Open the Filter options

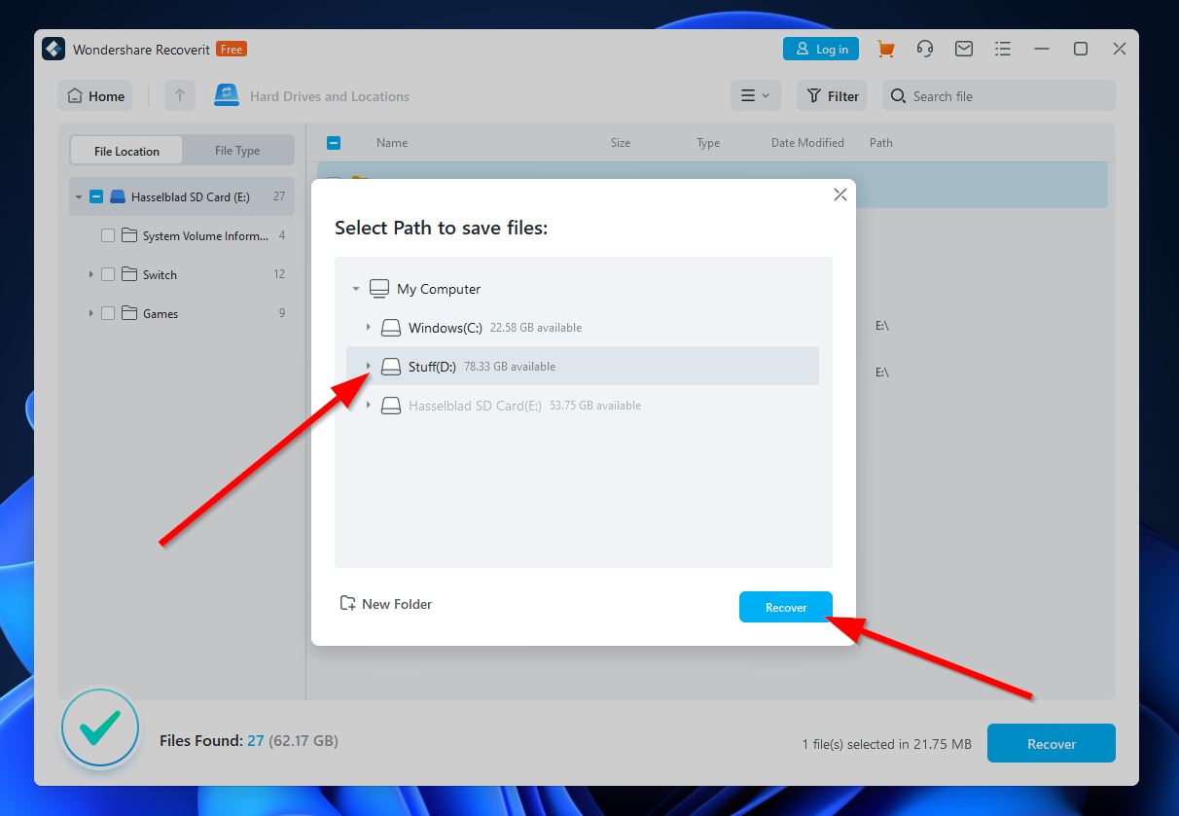coord(833,95)
